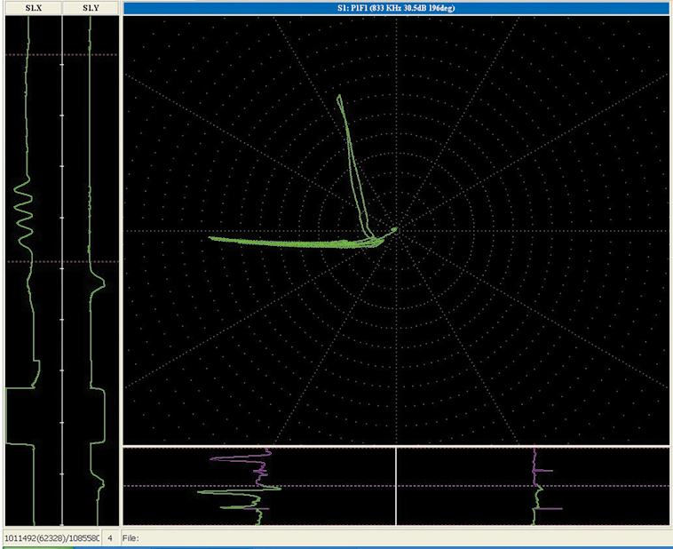
Task: Click the data point counter in status bar
Action: point(50,538)
